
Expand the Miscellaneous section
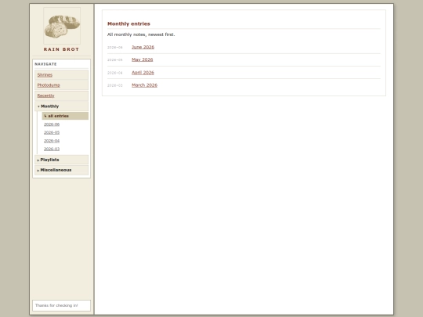[62, 170]
